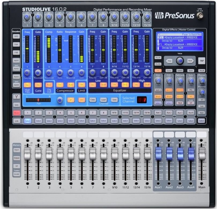Click the Main Select button at row end
Viewport: 217px width, 209px height.
(201, 121)
